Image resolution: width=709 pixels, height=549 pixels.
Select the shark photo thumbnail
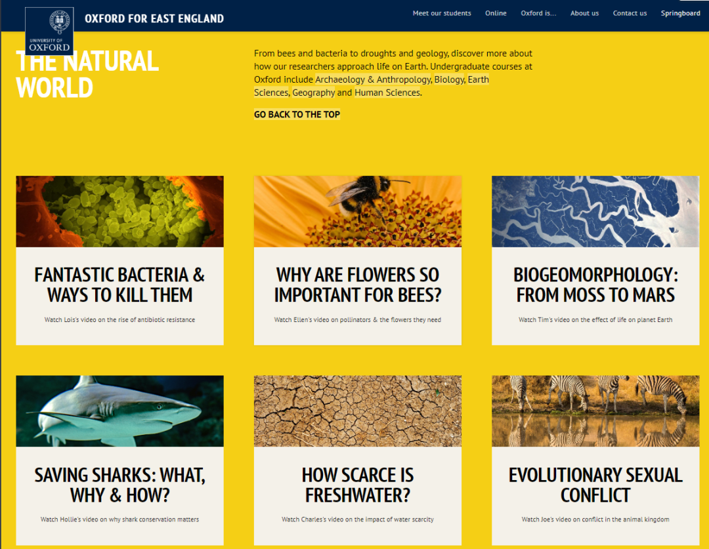pos(119,411)
